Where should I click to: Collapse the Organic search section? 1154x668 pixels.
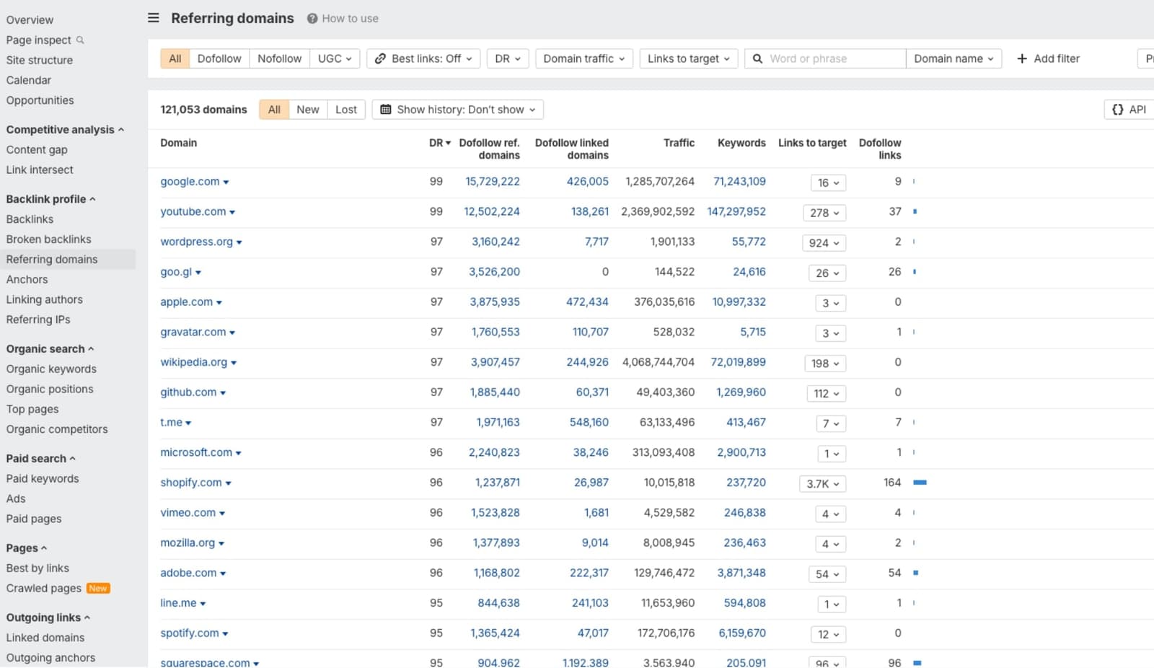tap(50, 349)
